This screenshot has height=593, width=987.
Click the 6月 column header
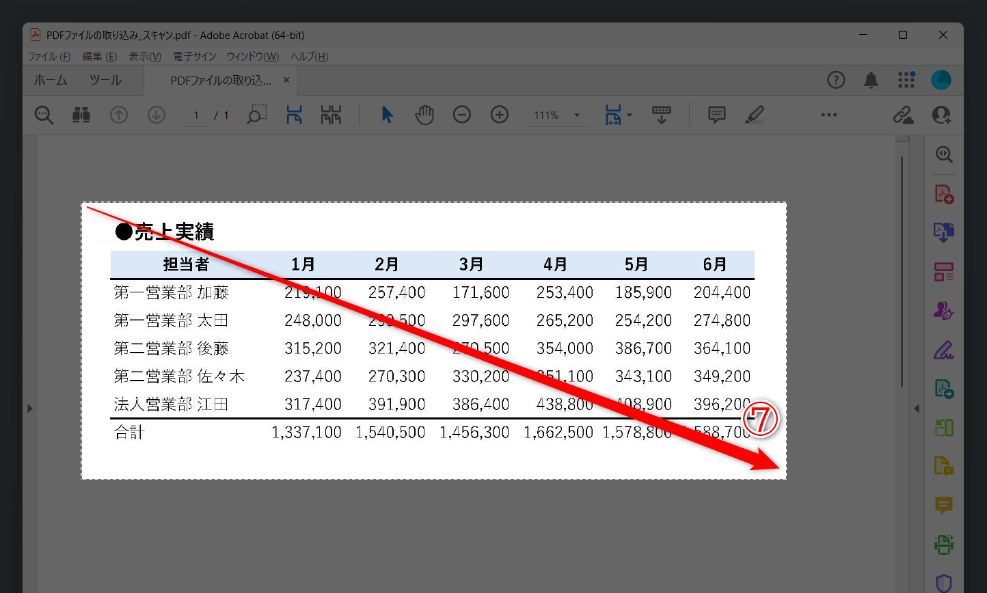click(x=715, y=264)
